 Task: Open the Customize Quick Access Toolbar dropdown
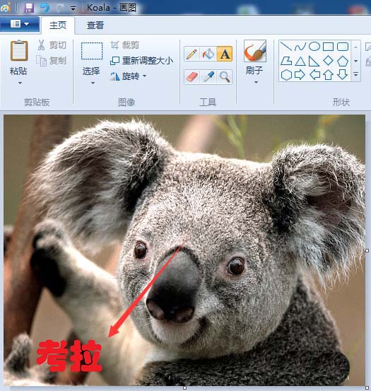pos(73,8)
